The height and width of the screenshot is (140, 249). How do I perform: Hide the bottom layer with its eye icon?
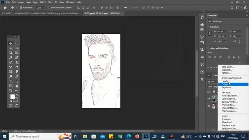coord(209,106)
